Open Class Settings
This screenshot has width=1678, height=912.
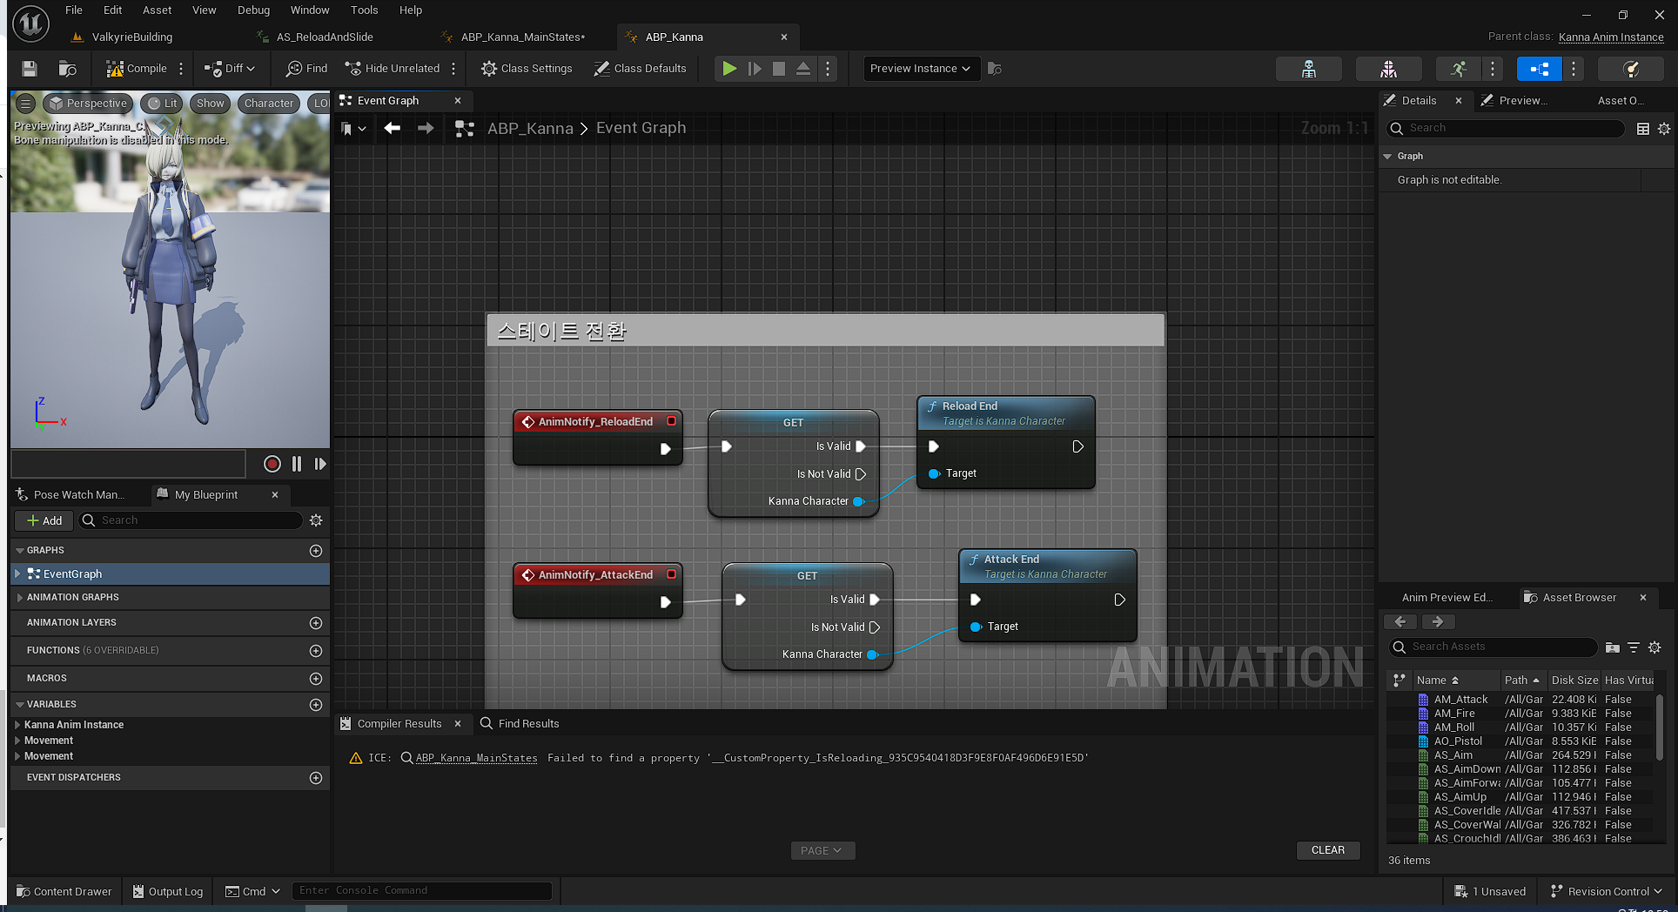[x=527, y=69]
